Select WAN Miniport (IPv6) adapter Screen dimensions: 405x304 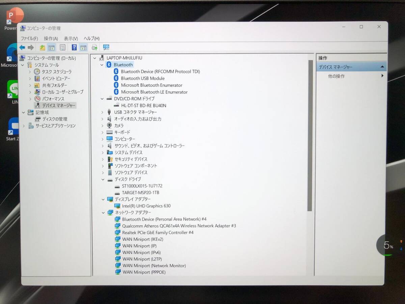click(x=141, y=252)
